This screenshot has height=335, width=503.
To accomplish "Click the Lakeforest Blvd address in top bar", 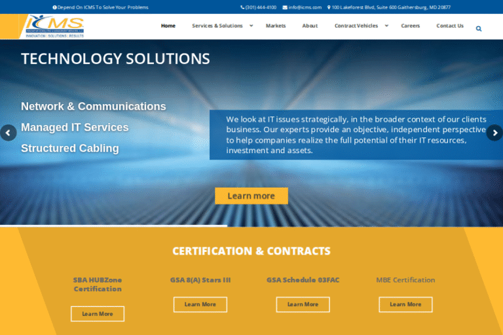I will 391,7.
